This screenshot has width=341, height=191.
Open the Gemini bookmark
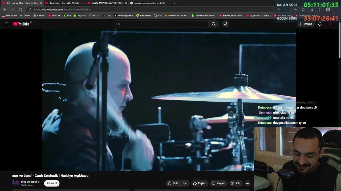25,16
